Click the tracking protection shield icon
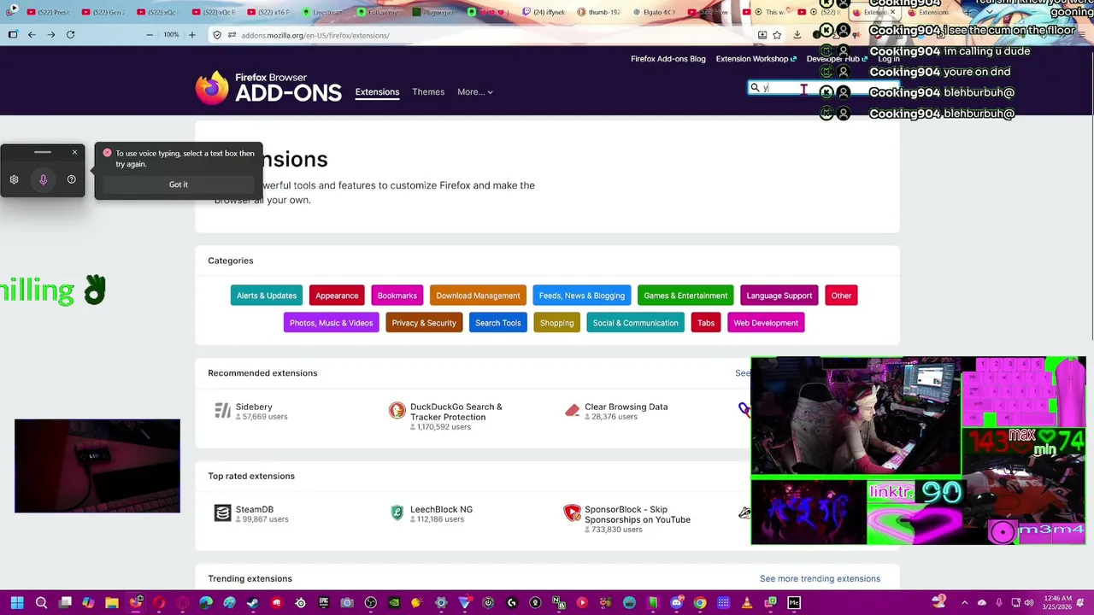Viewport: 1094px width, 615px height. click(x=217, y=35)
